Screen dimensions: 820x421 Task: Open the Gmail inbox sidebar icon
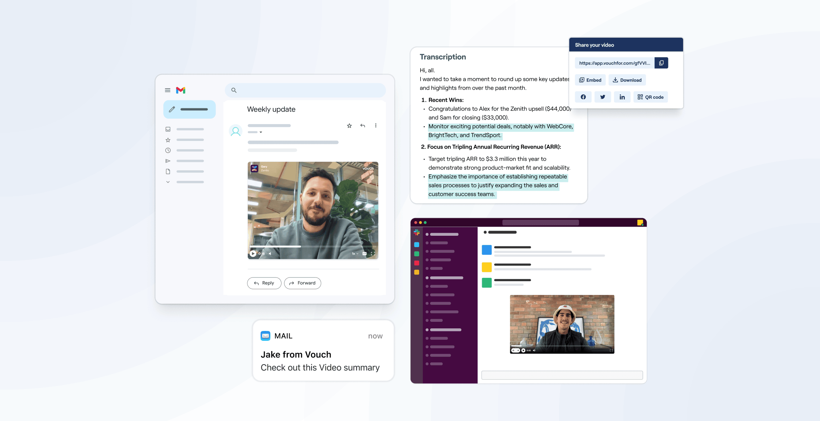tap(168, 129)
